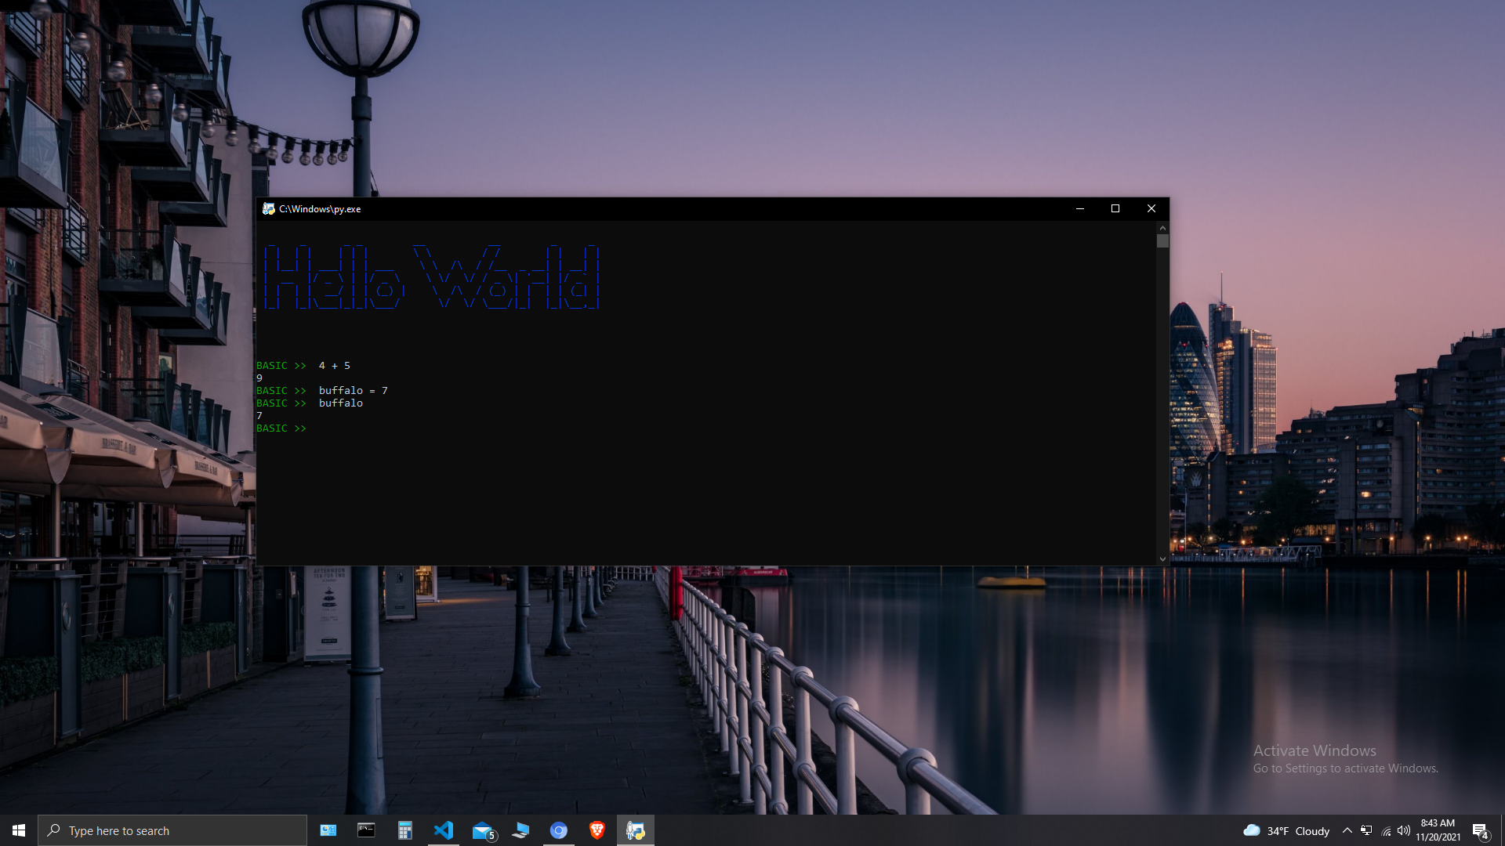Open the Chromium browser taskbar icon
The image size is (1505, 846).
[x=559, y=830]
